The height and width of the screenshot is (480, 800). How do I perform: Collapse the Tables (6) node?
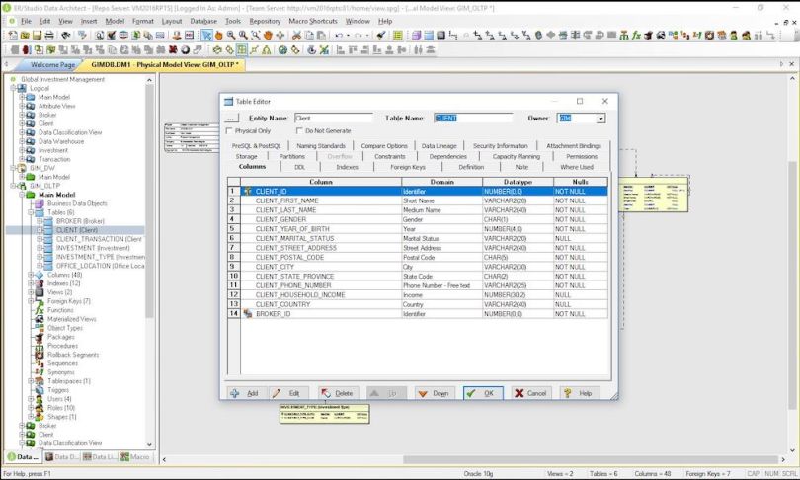coord(32,212)
